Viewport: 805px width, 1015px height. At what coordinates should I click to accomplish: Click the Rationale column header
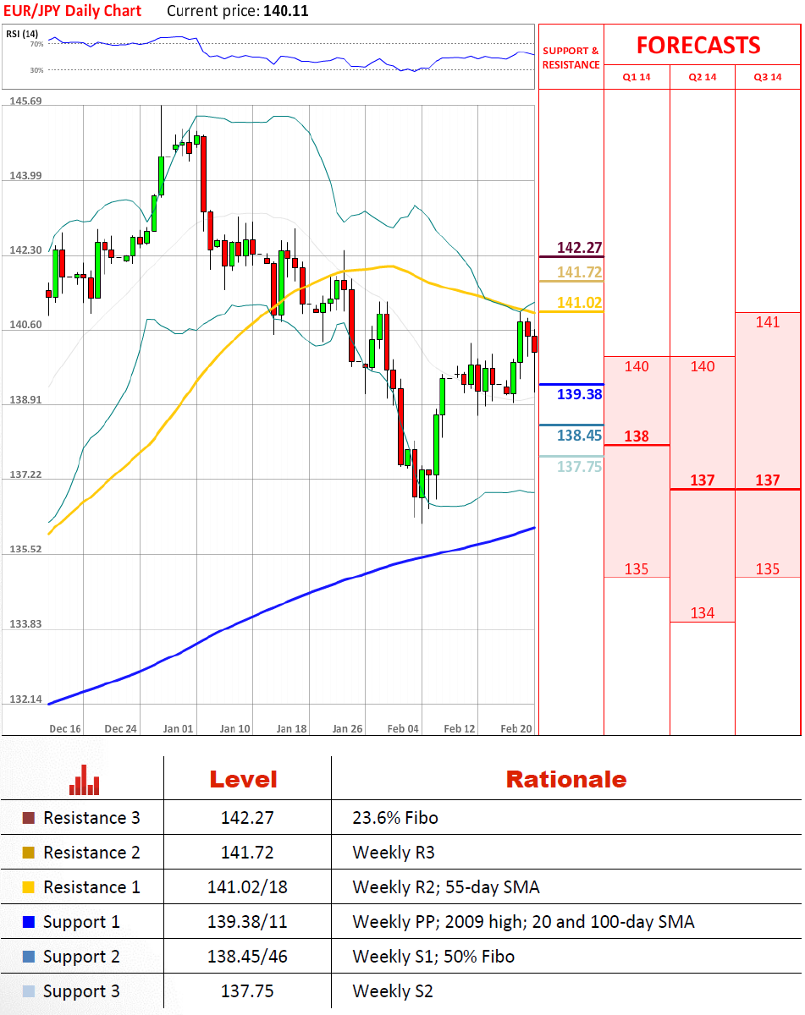565,779
